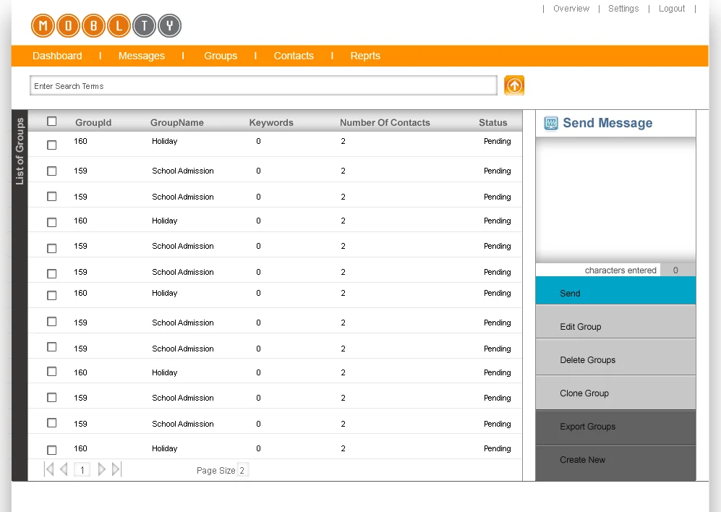This screenshot has width=721, height=512.
Task: Select the List of Groups vertical tab
Action: (20, 151)
